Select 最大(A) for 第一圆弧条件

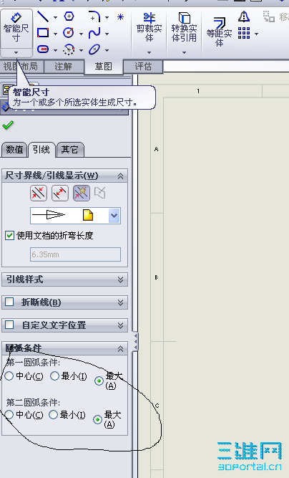tap(99, 381)
